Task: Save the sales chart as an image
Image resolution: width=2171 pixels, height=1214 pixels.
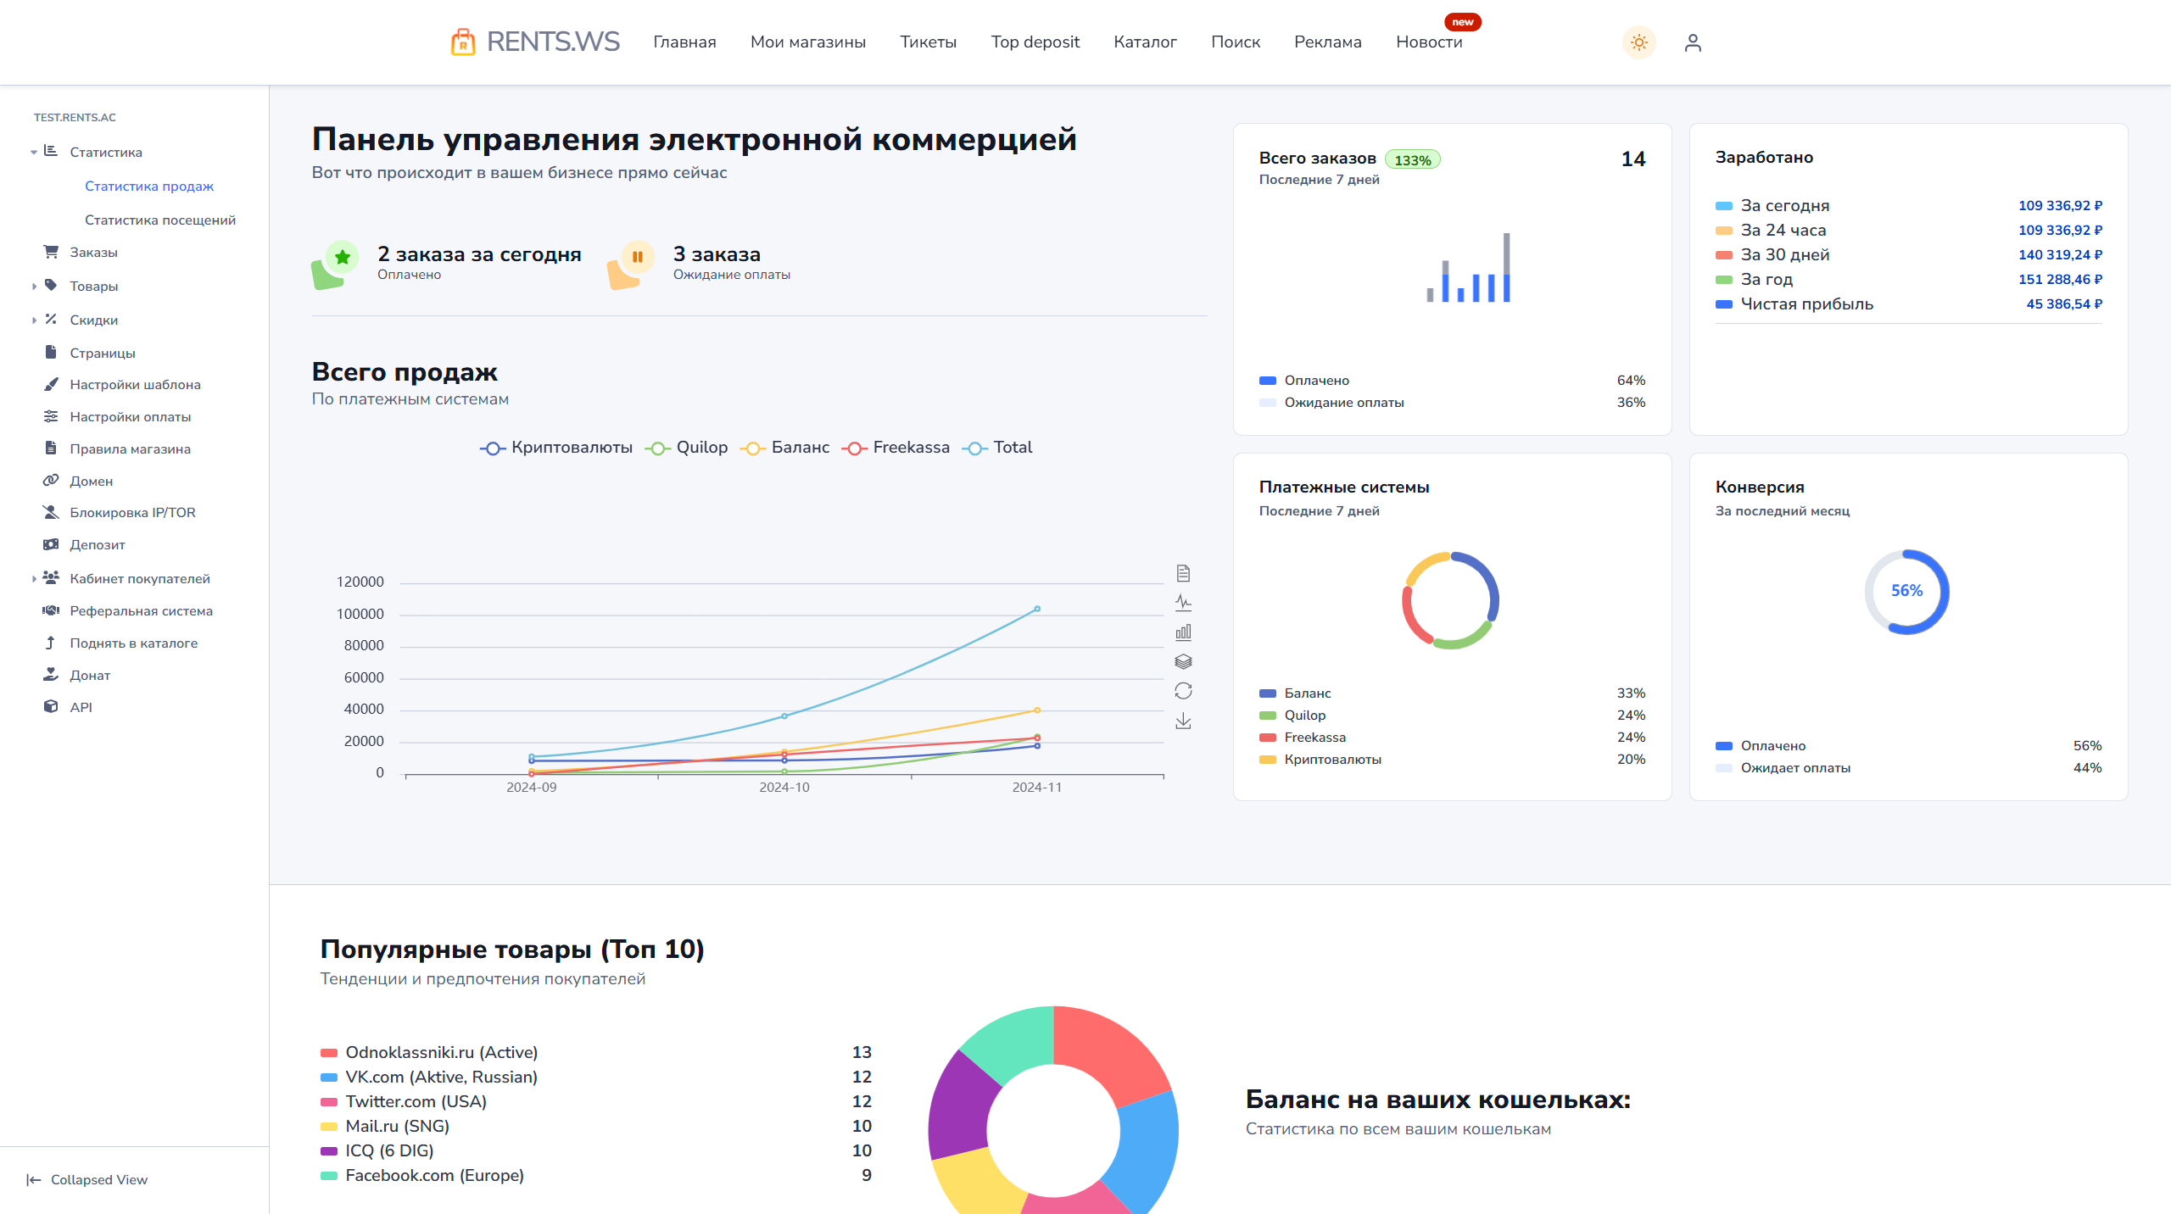Action: click(1183, 721)
